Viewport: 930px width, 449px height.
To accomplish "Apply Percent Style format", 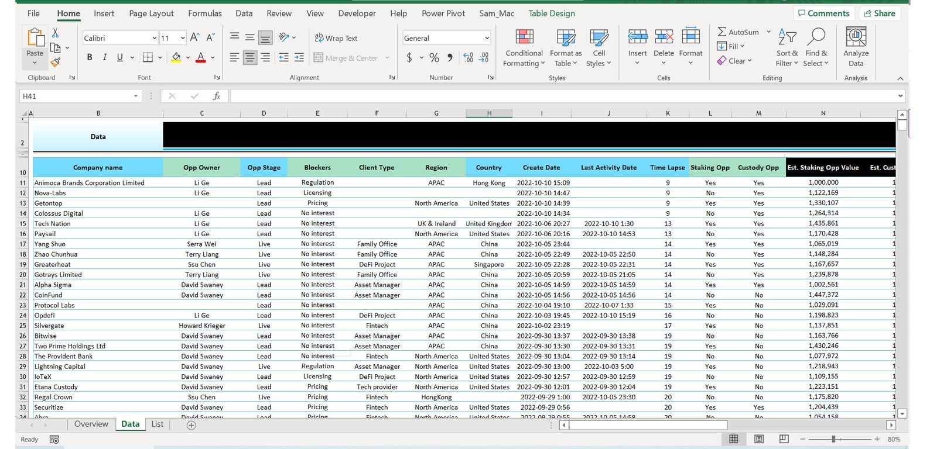I will pyautogui.click(x=434, y=57).
